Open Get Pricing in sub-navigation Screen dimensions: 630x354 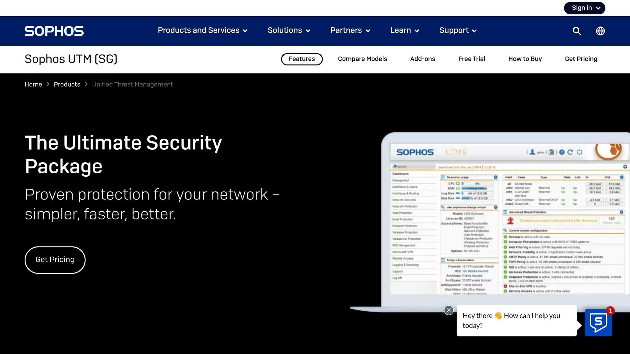click(x=581, y=59)
